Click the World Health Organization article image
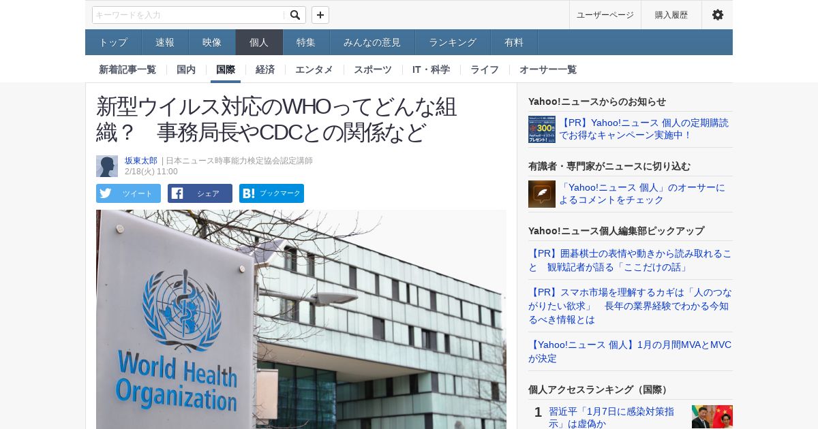This screenshot has height=429, width=818. coord(301,319)
